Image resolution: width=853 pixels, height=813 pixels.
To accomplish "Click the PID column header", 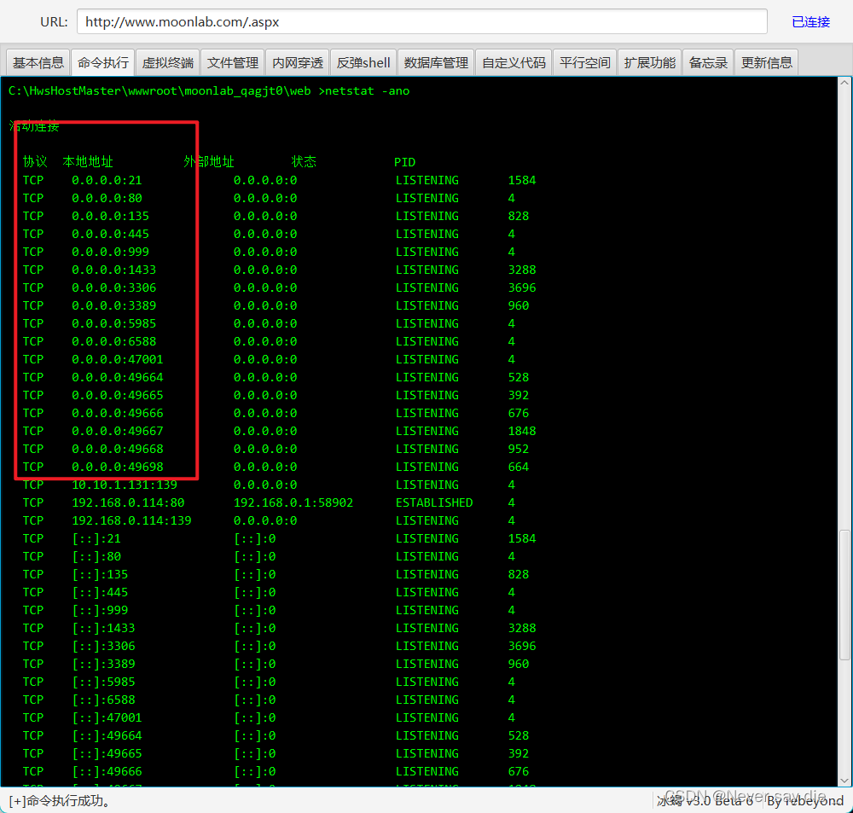I will [x=404, y=162].
